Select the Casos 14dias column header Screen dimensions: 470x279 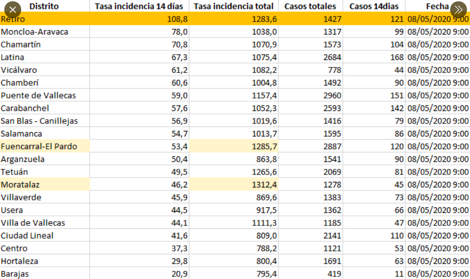tap(374, 6)
